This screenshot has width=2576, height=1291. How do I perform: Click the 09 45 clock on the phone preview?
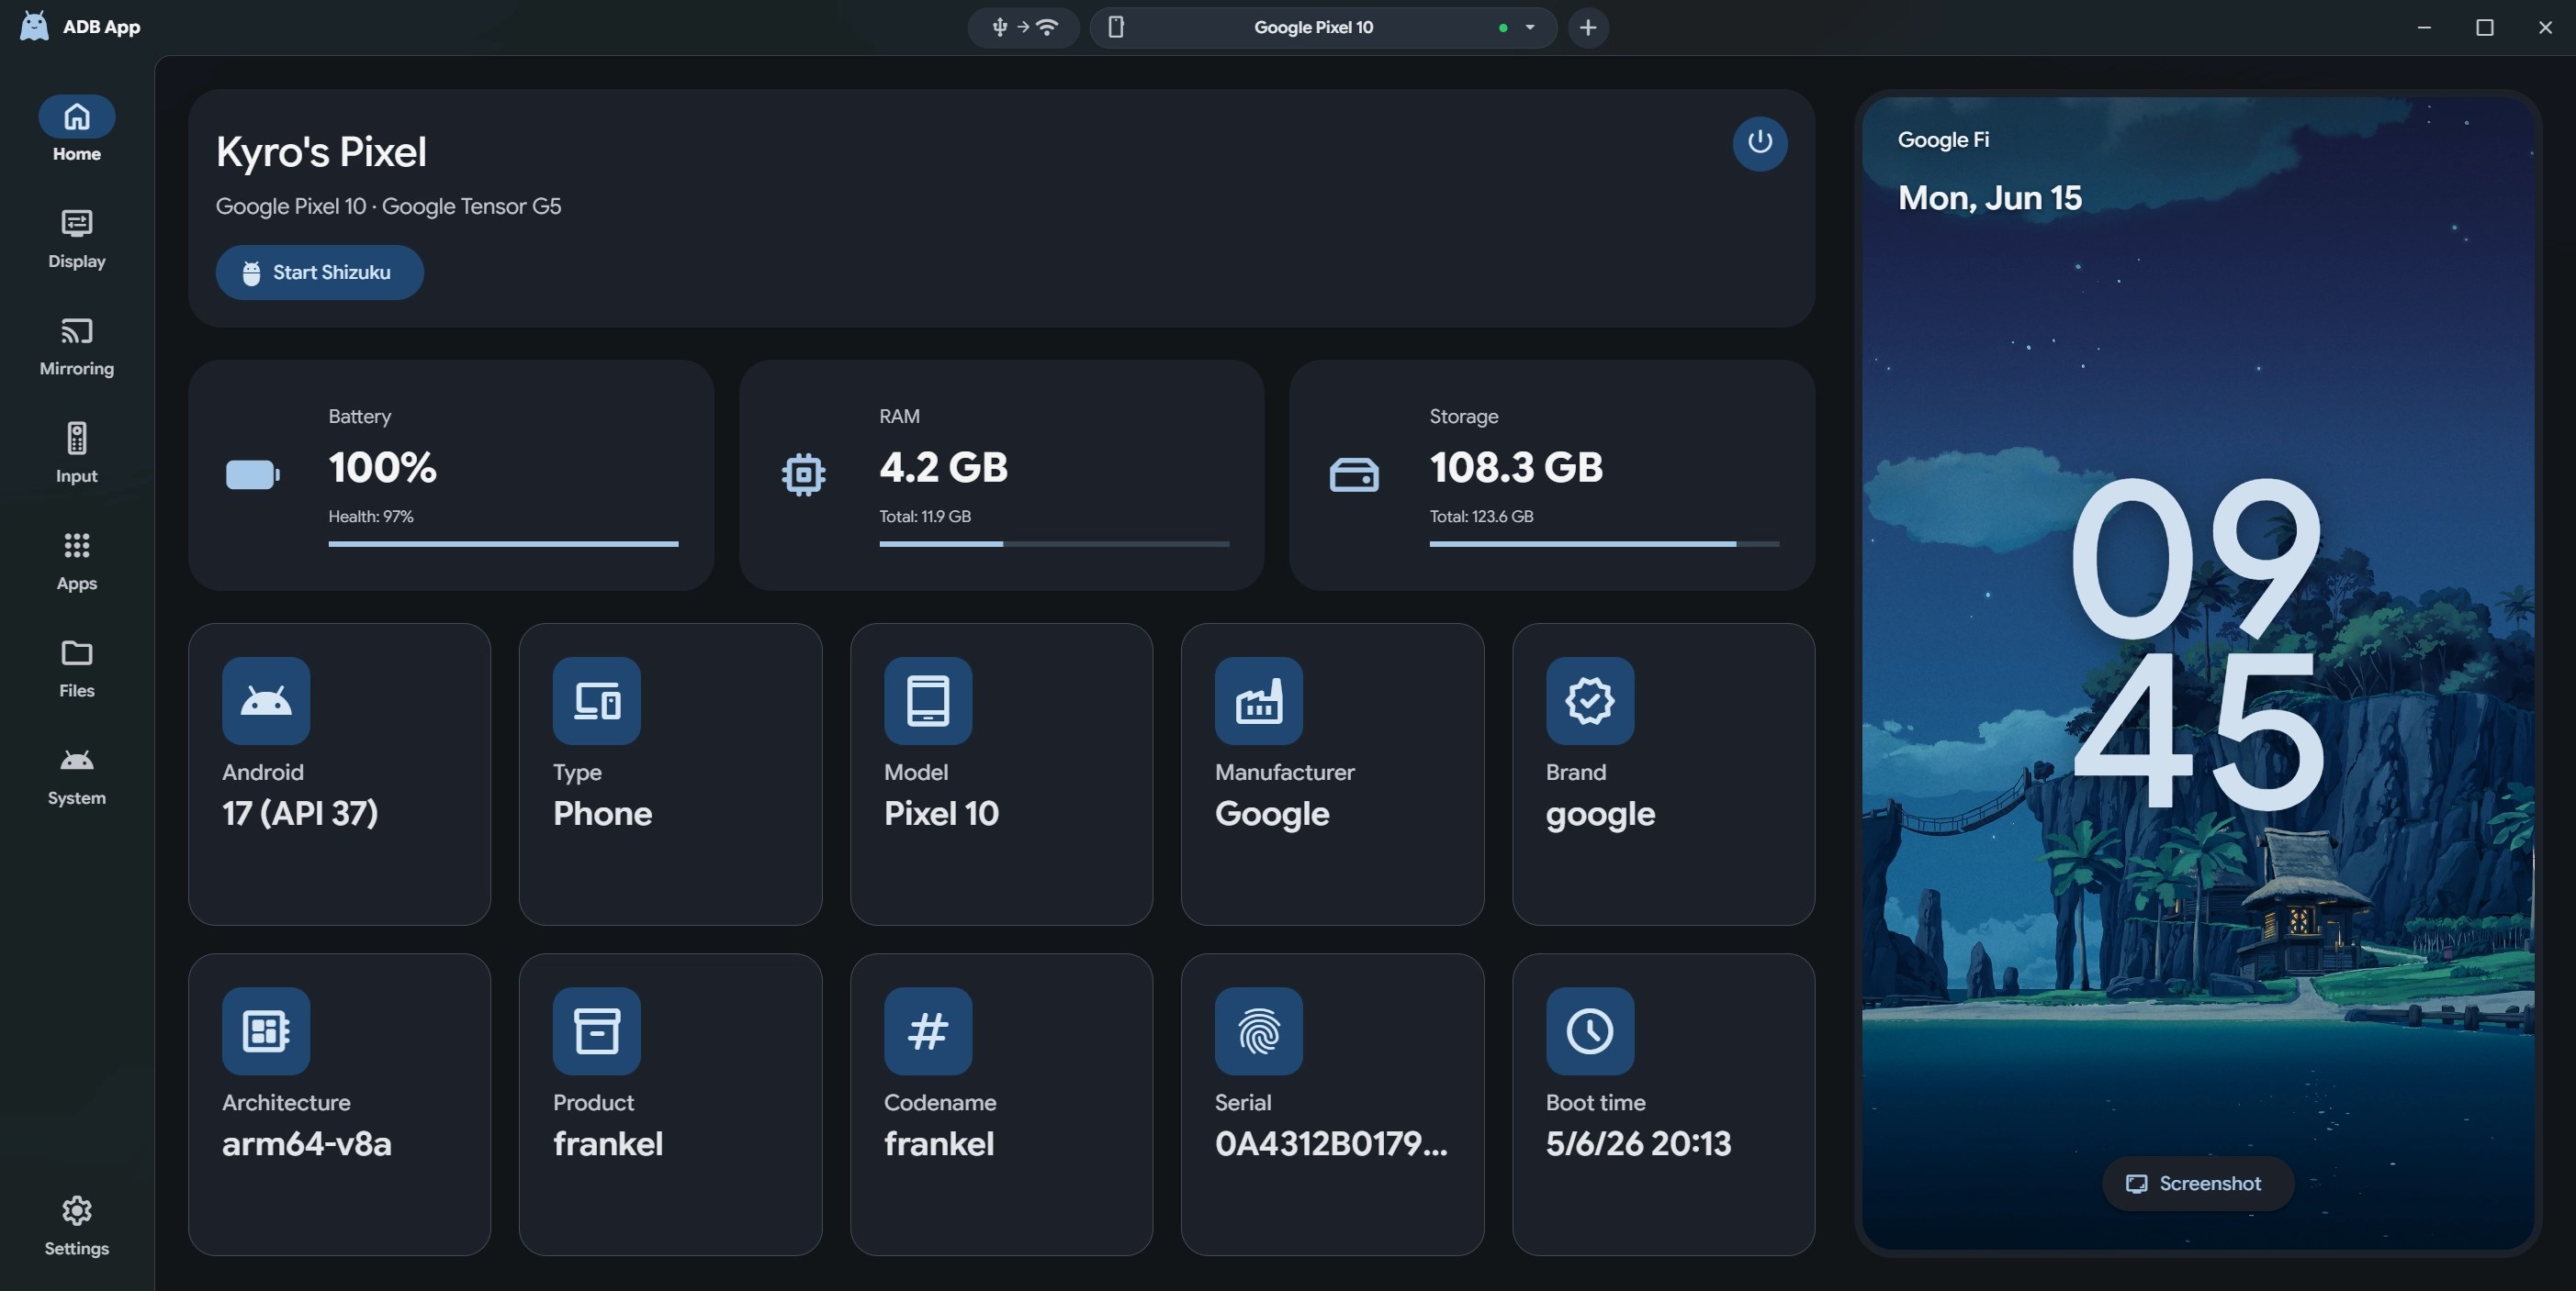pos(2197,642)
